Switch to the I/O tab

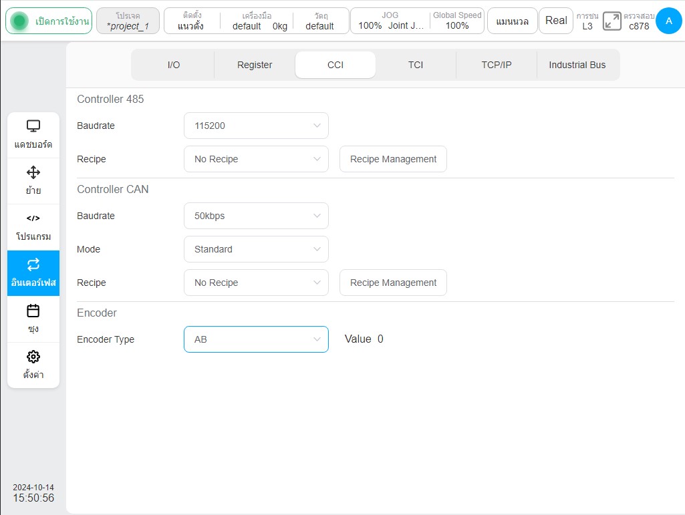pyautogui.click(x=174, y=65)
